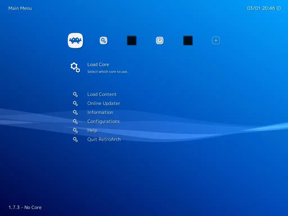Select the RetroArch Main Menu invader icon
This screenshot has height=216, width=288.
[75, 40]
